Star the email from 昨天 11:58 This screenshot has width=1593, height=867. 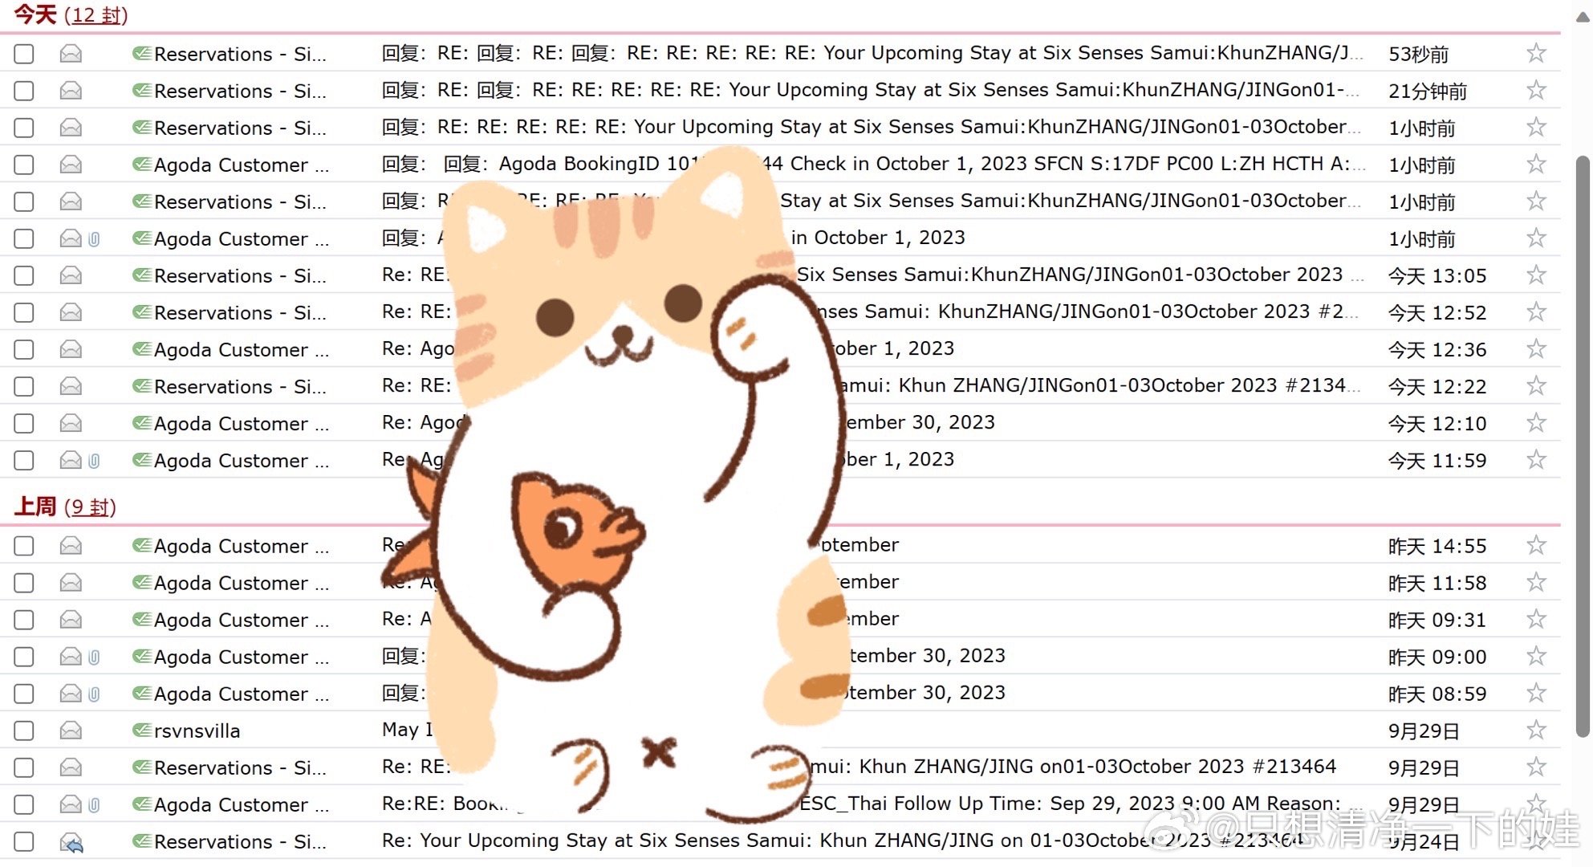pyautogui.click(x=1536, y=582)
